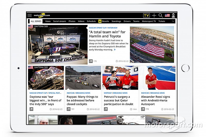Tap the iPad home button

pos(185,68)
